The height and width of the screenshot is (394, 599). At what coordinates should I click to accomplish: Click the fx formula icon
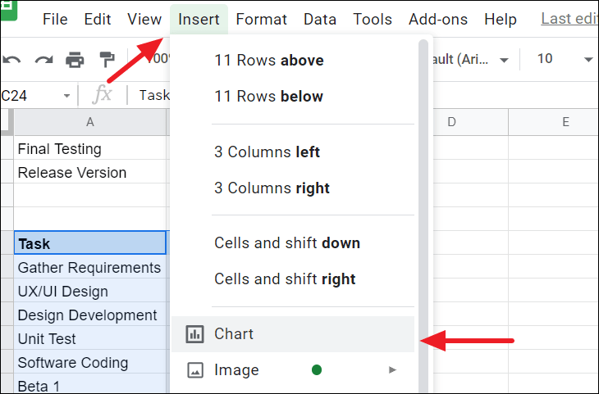coord(102,95)
